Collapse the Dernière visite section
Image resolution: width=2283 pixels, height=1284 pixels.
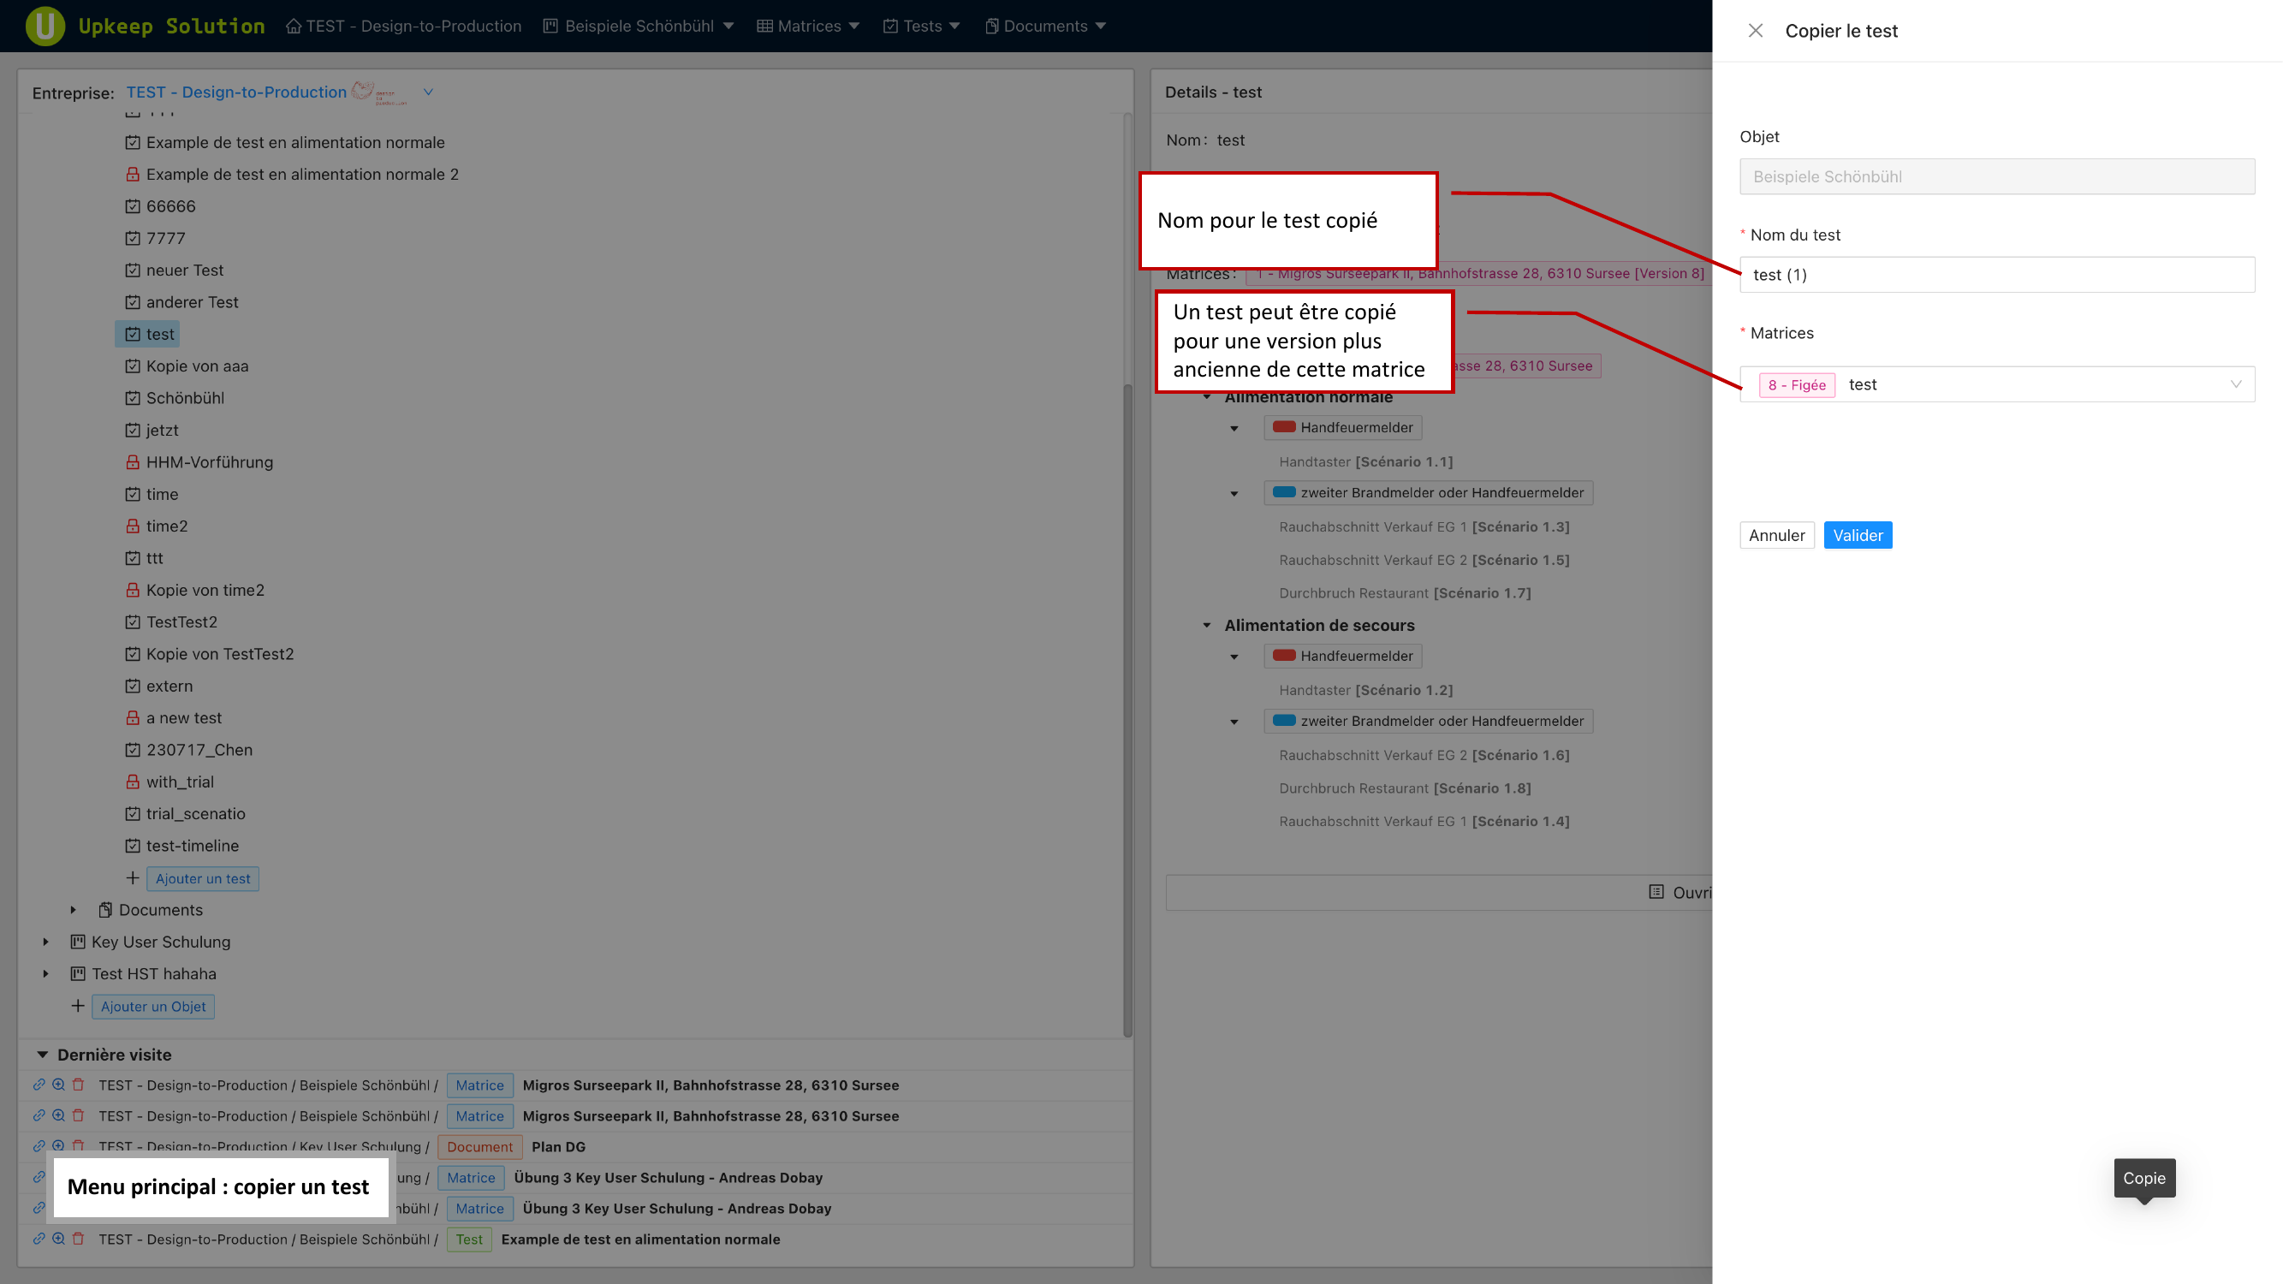pos(42,1055)
